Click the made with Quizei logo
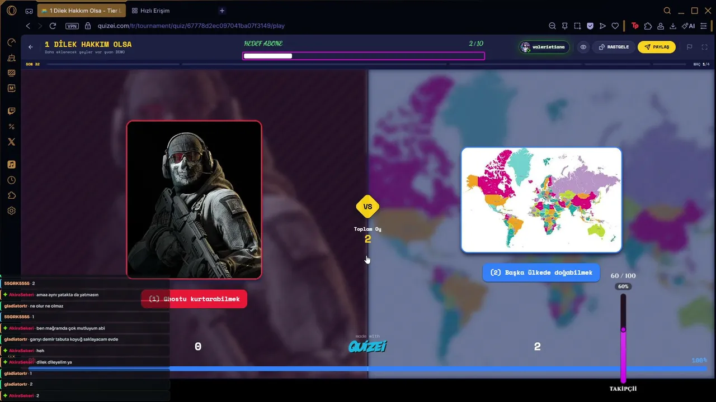This screenshot has width=716, height=402. [x=368, y=344]
